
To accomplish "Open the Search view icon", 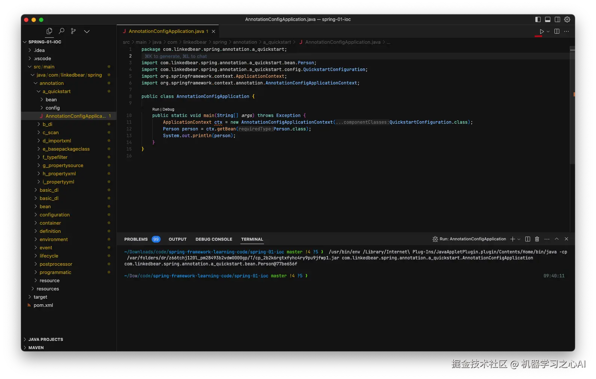I will point(61,31).
